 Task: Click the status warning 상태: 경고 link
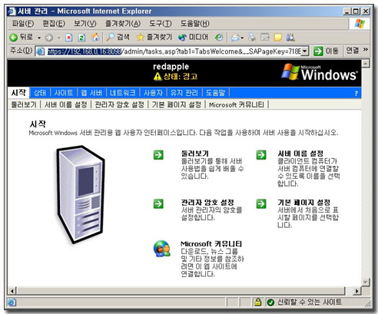[175, 76]
